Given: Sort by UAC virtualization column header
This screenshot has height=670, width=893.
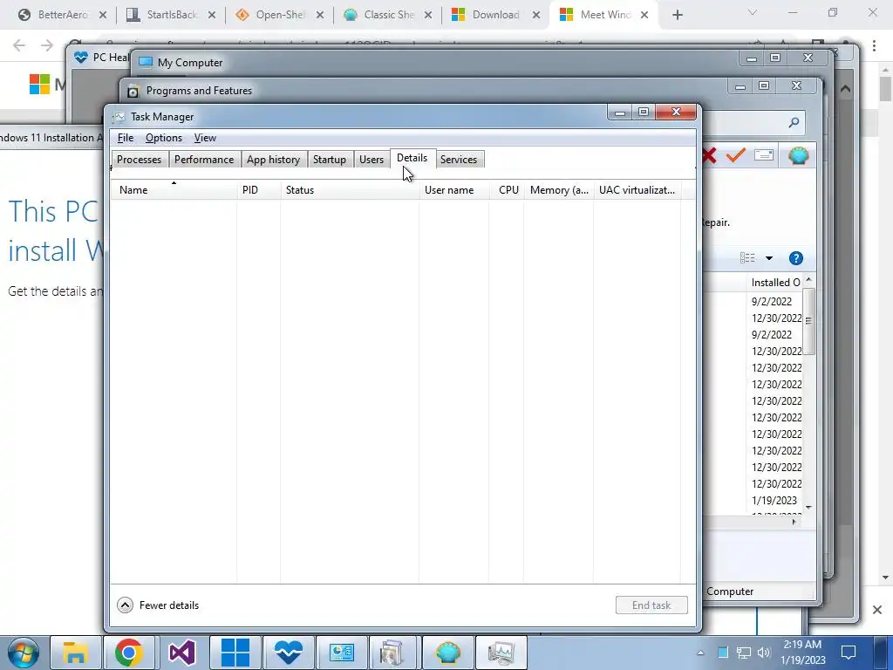Looking at the screenshot, I should pos(637,189).
